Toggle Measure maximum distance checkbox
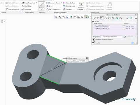Screen dimensions: 140x105 pyautogui.click(x=94, y=39)
